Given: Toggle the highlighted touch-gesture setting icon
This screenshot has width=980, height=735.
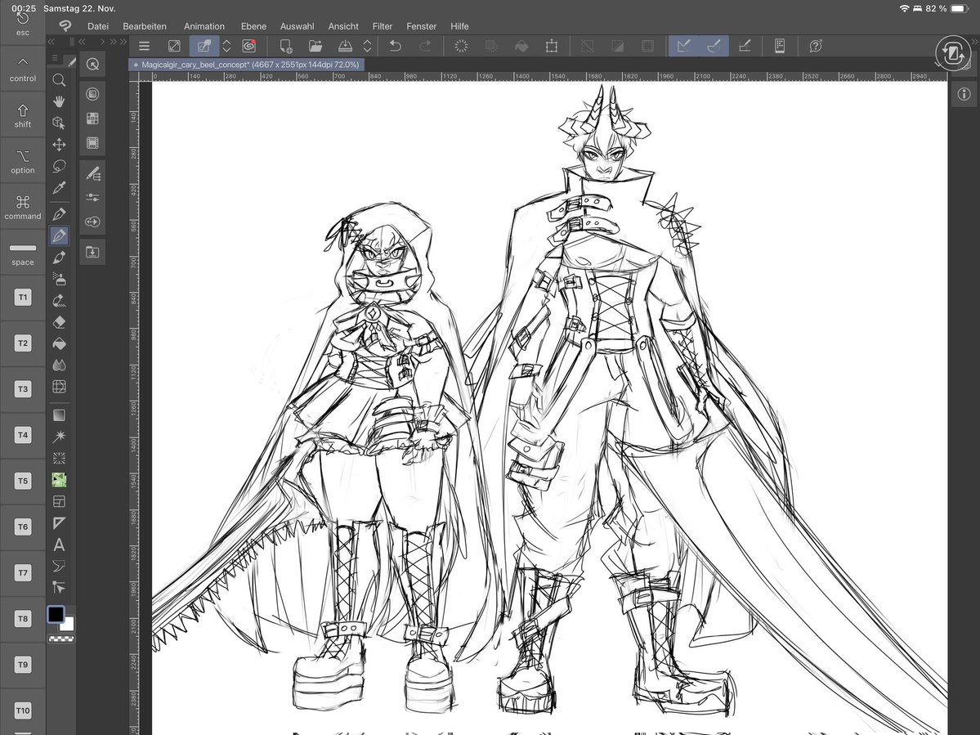Looking at the screenshot, I should click(x=204, y=46).
